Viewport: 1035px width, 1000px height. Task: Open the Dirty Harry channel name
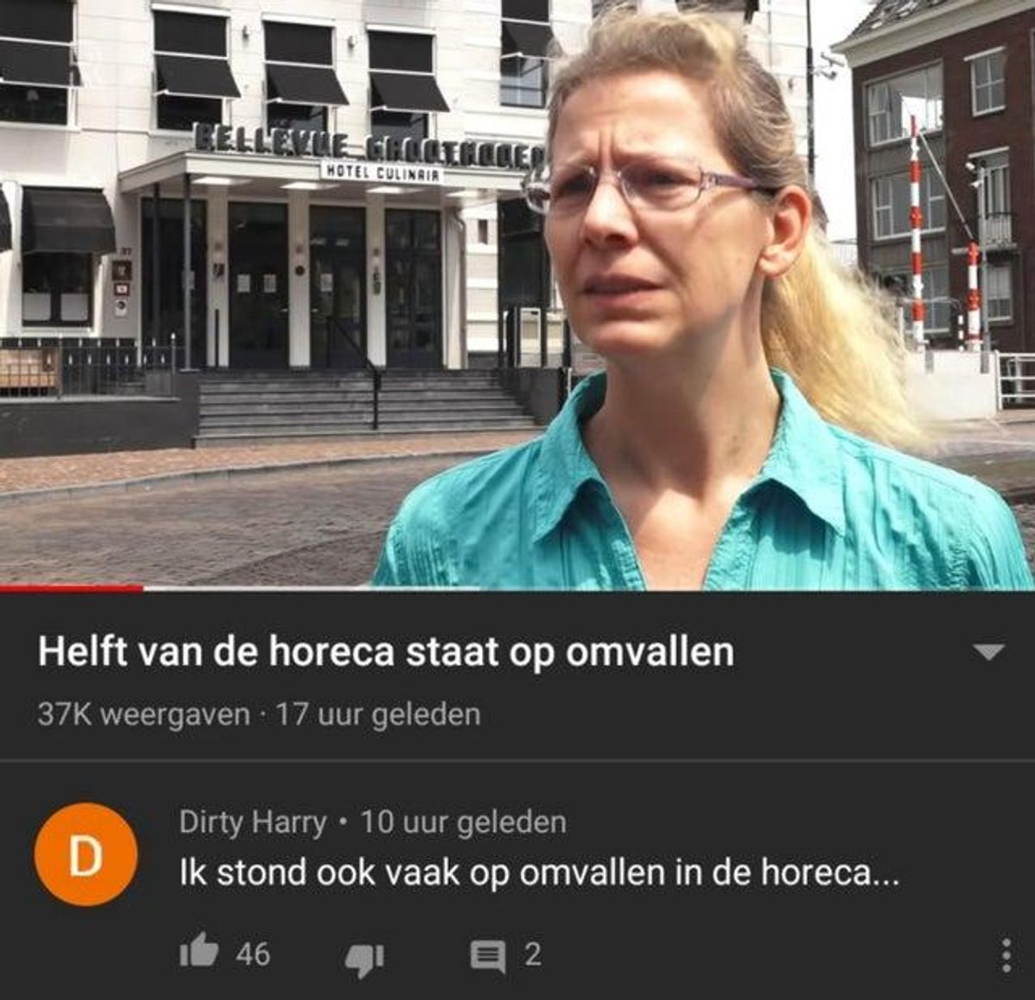pyautogui.click(x=253, y=821)
